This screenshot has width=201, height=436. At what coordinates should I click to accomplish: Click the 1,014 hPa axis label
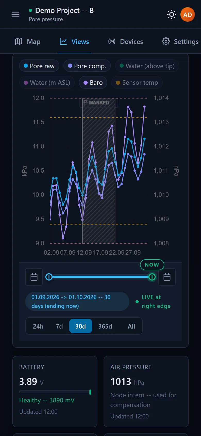[x=161, y=98]
